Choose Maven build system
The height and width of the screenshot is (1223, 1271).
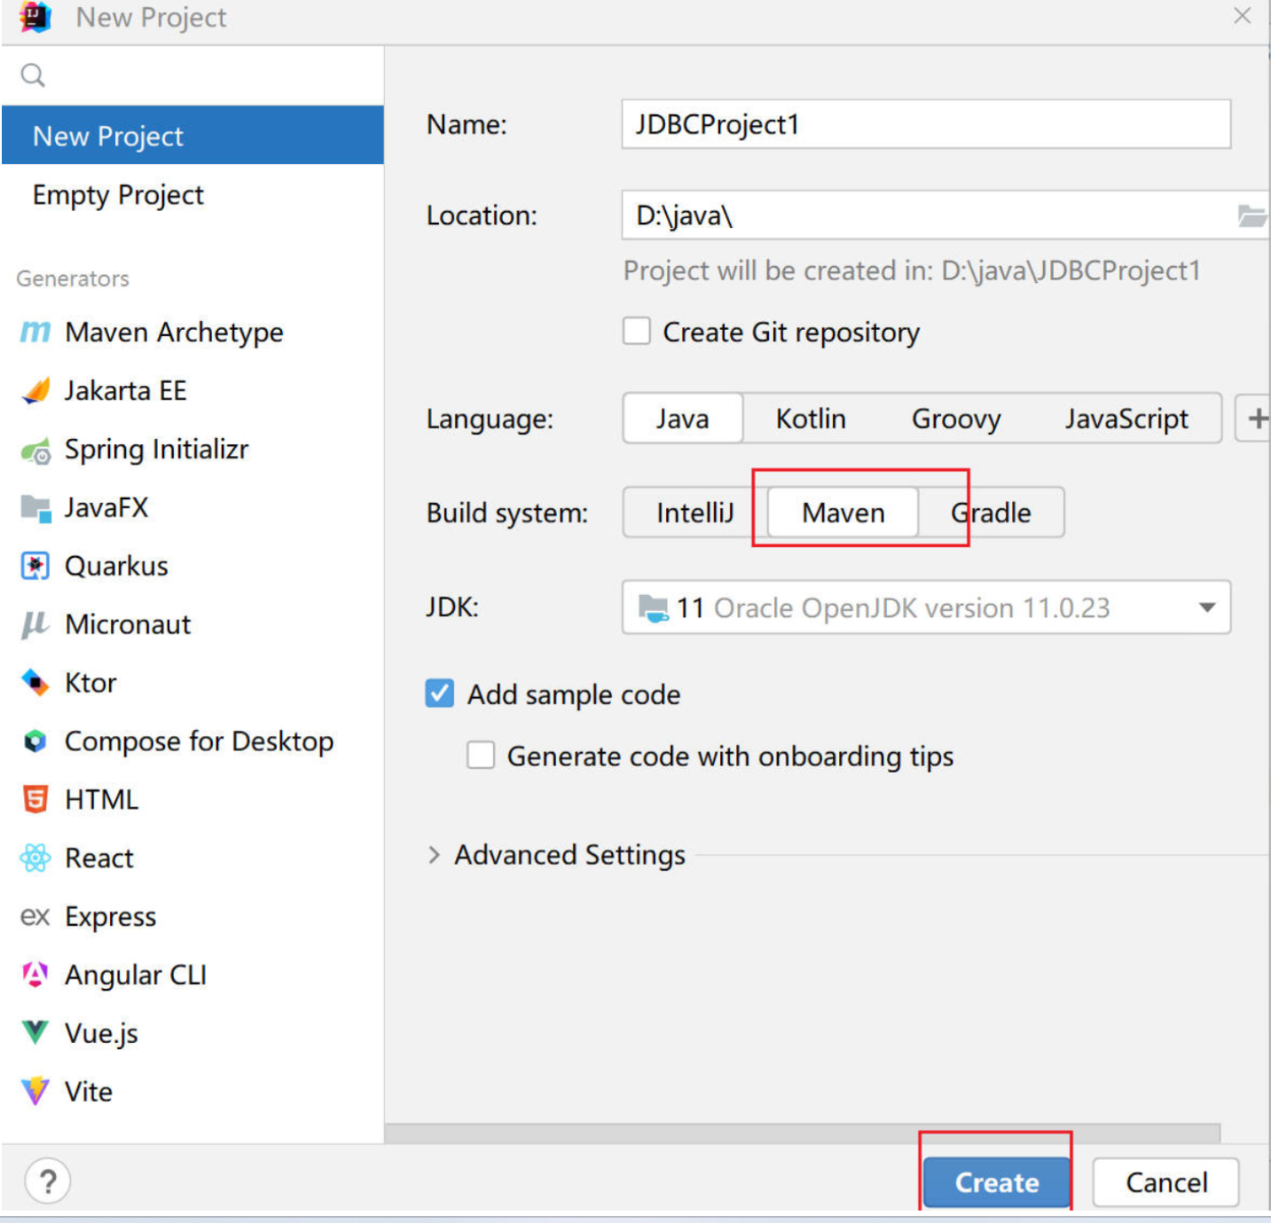[843, 513]
